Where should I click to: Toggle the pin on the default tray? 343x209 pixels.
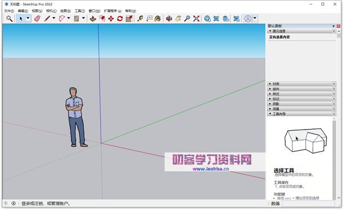[x=334, y=26]
